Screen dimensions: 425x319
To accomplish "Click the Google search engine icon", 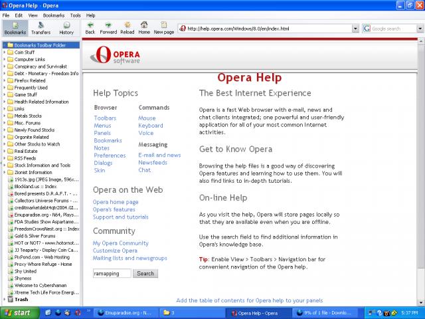I will (367, 29).
